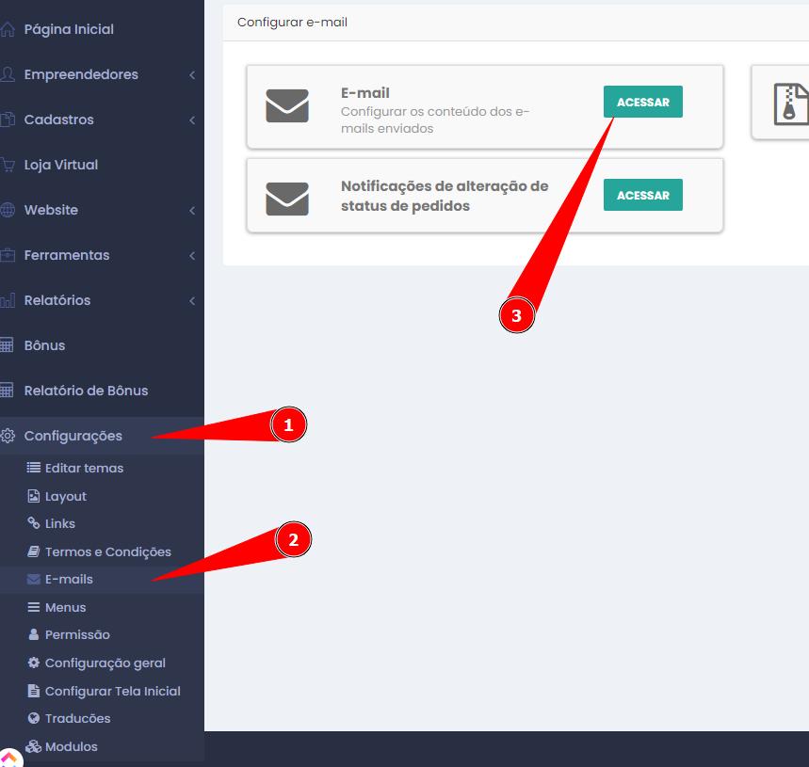
Task: Open Loja Virtual from the sidebar
Action: (61, 165)
